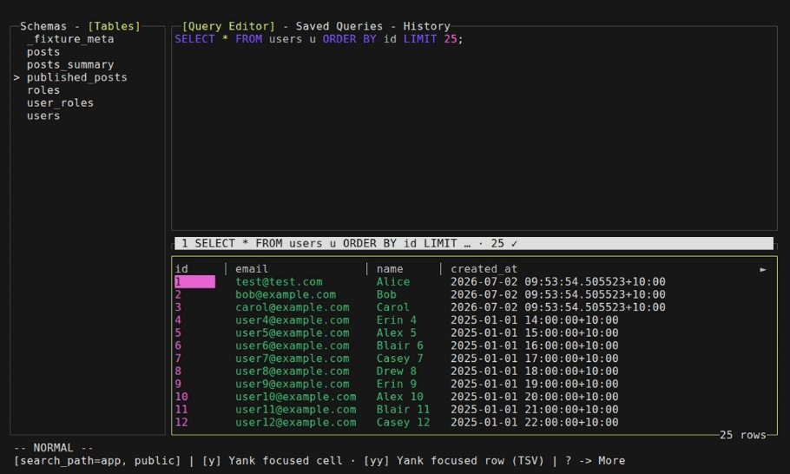Select the user_roles table
Viewport: 790px width, 474px height.
[x=61, y=102]
